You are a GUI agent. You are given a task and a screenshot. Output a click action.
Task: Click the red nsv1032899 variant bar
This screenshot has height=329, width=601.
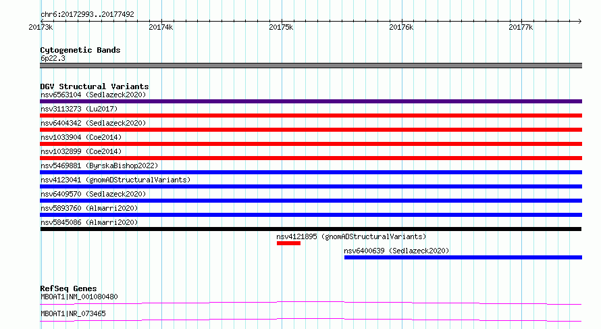(x=311, y=158)
